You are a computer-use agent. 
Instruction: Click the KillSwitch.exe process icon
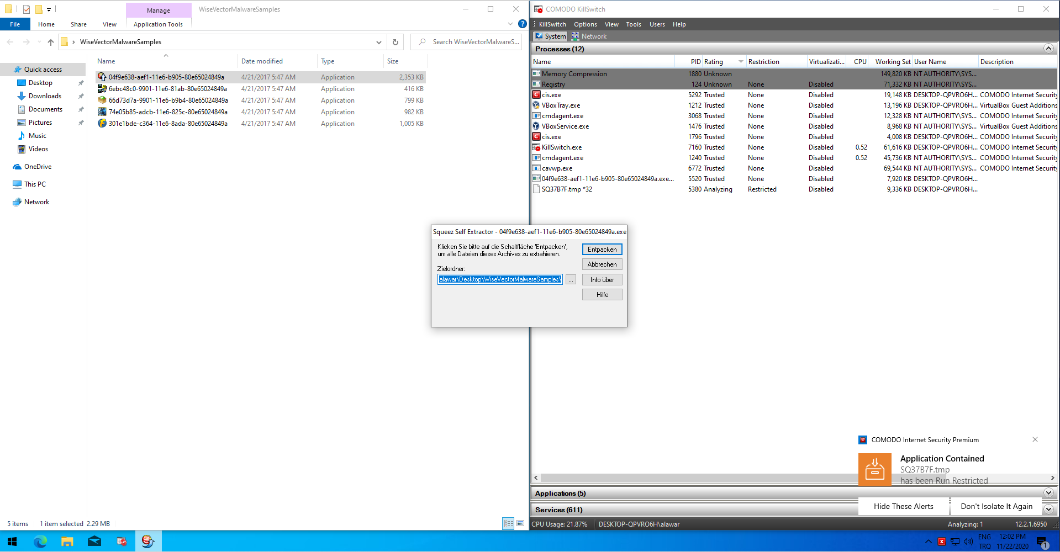(536, 147)
